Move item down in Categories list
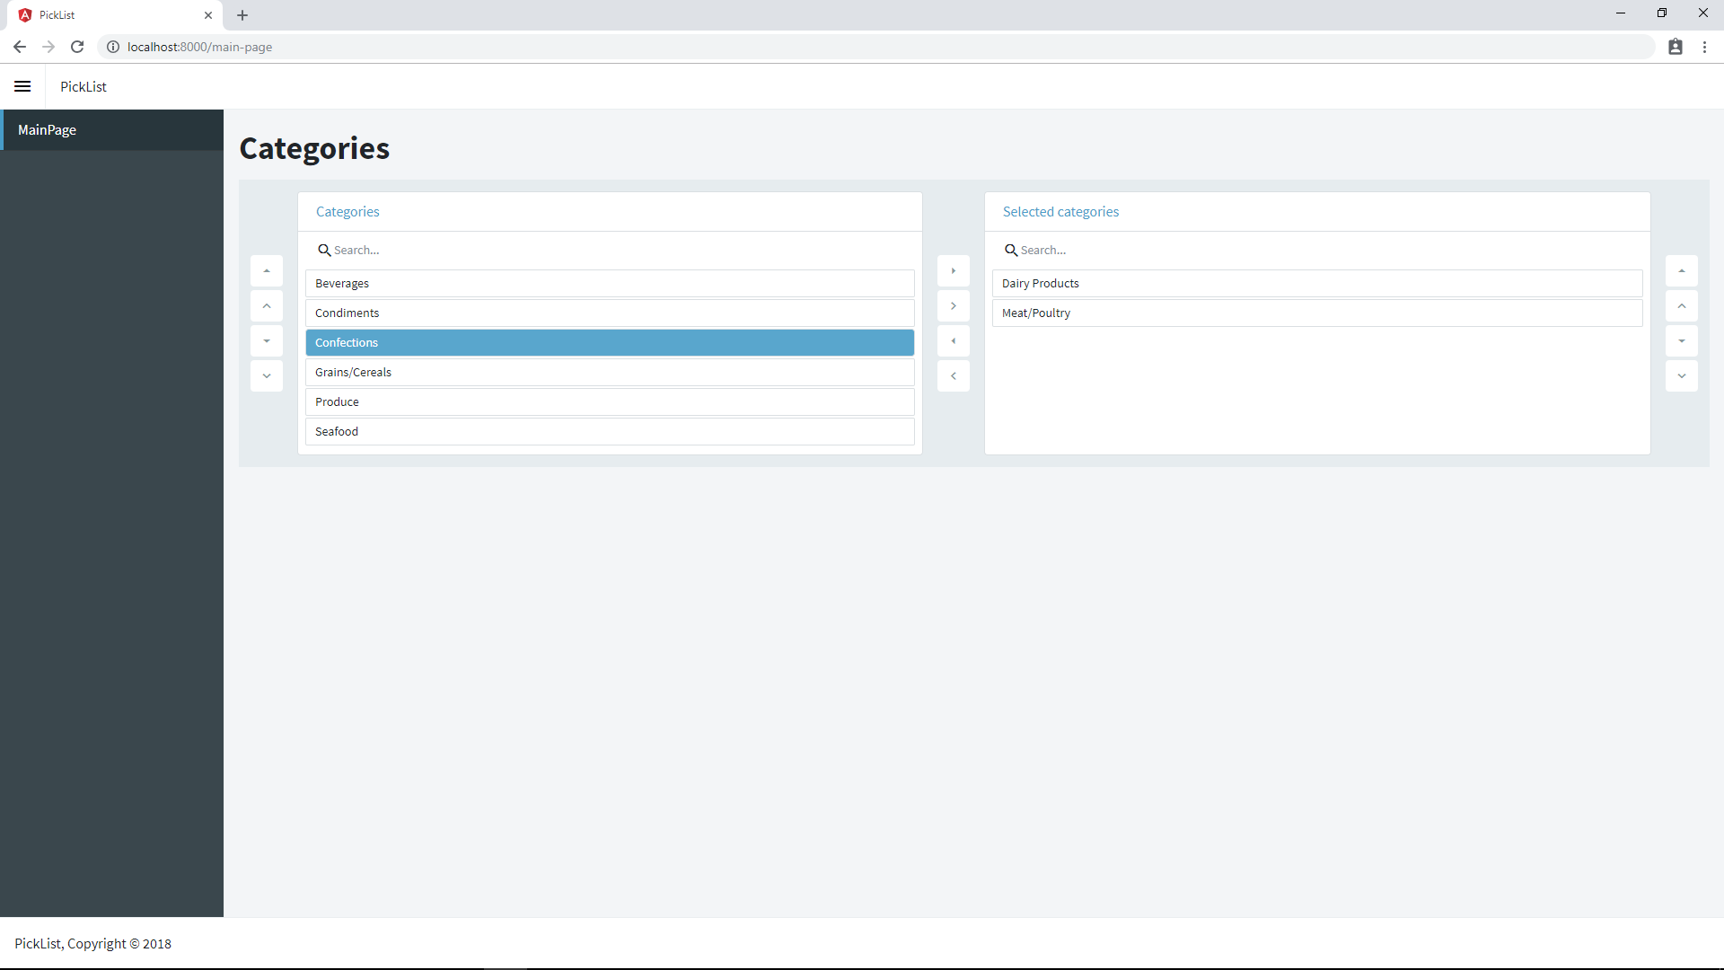 pos(267,376)
